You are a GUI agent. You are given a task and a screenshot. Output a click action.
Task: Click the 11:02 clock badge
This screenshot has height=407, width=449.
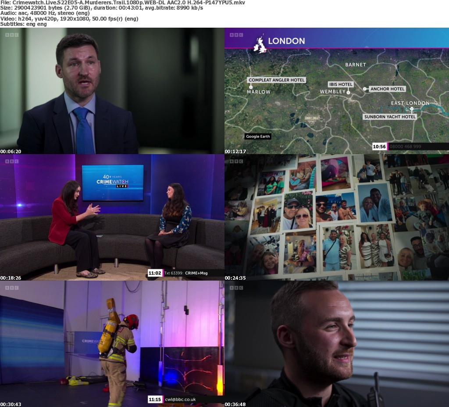coord(155,273)
